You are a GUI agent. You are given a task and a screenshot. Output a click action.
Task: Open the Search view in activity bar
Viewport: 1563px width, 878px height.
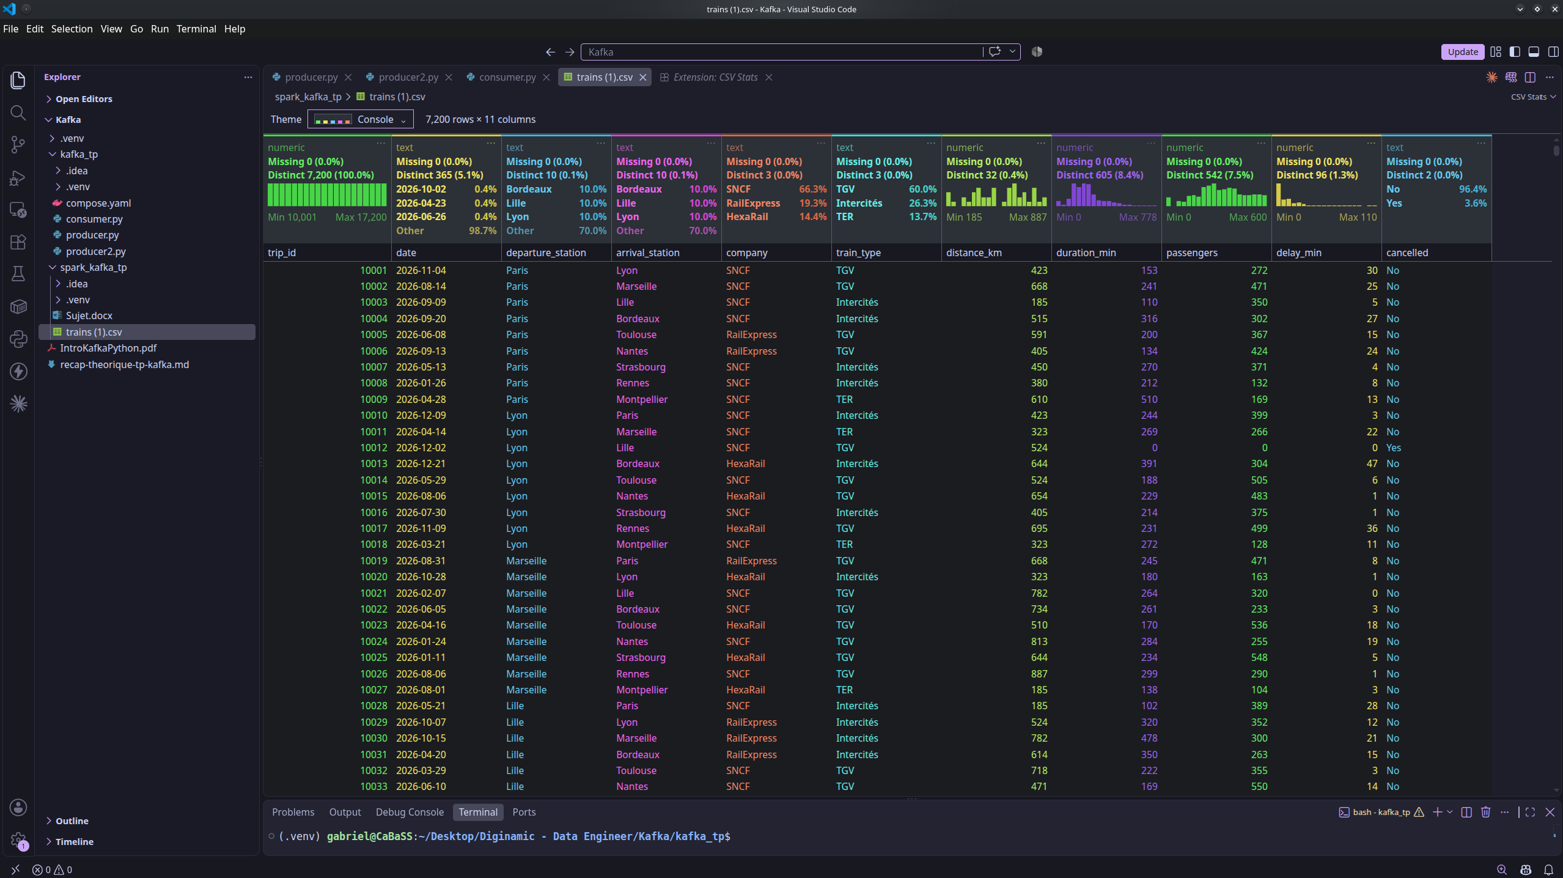[18, 113]
